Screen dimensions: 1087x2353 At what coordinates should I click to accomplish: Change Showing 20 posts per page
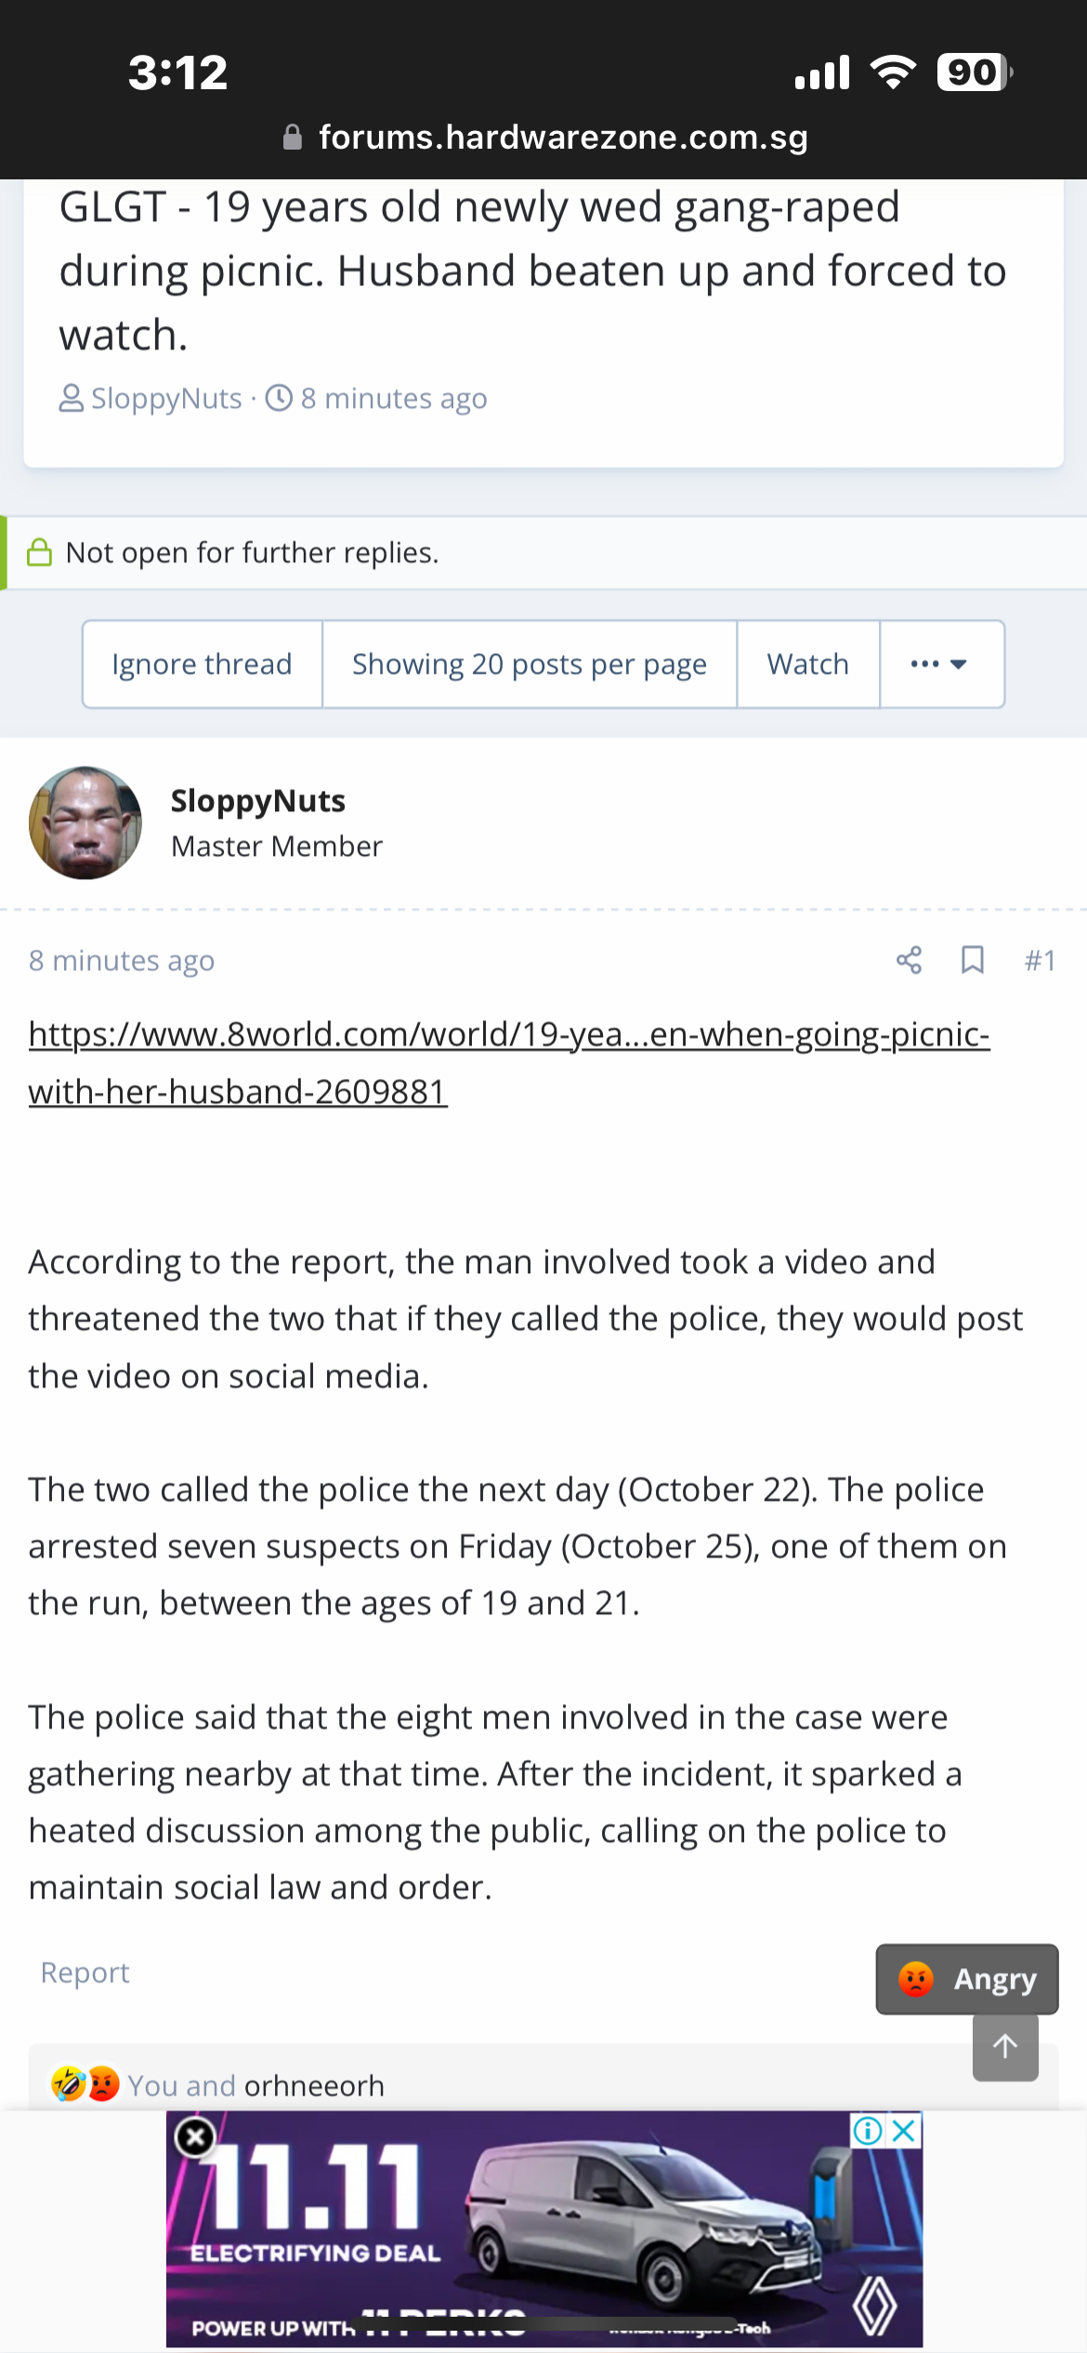pyautogui.click(x=530, y=664)
